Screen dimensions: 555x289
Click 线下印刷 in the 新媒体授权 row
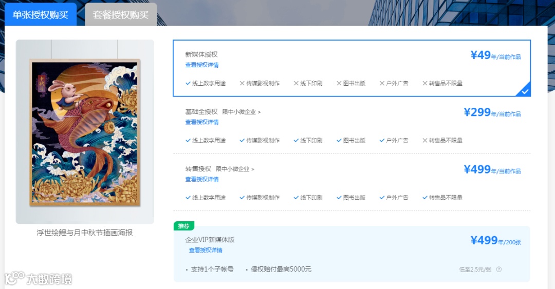(308, 84)
